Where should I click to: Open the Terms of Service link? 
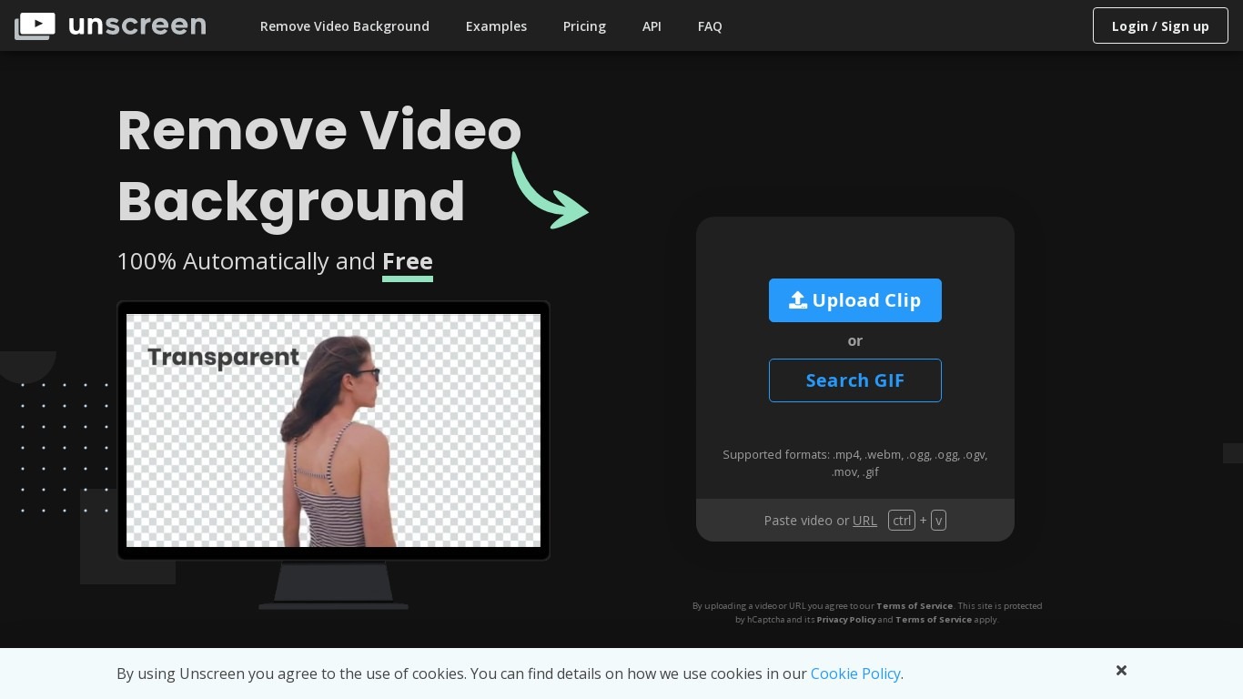point(915,605)
